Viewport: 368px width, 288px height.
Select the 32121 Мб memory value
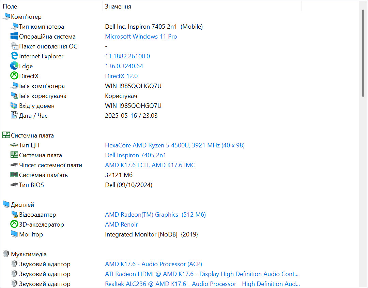click(119, 175)
